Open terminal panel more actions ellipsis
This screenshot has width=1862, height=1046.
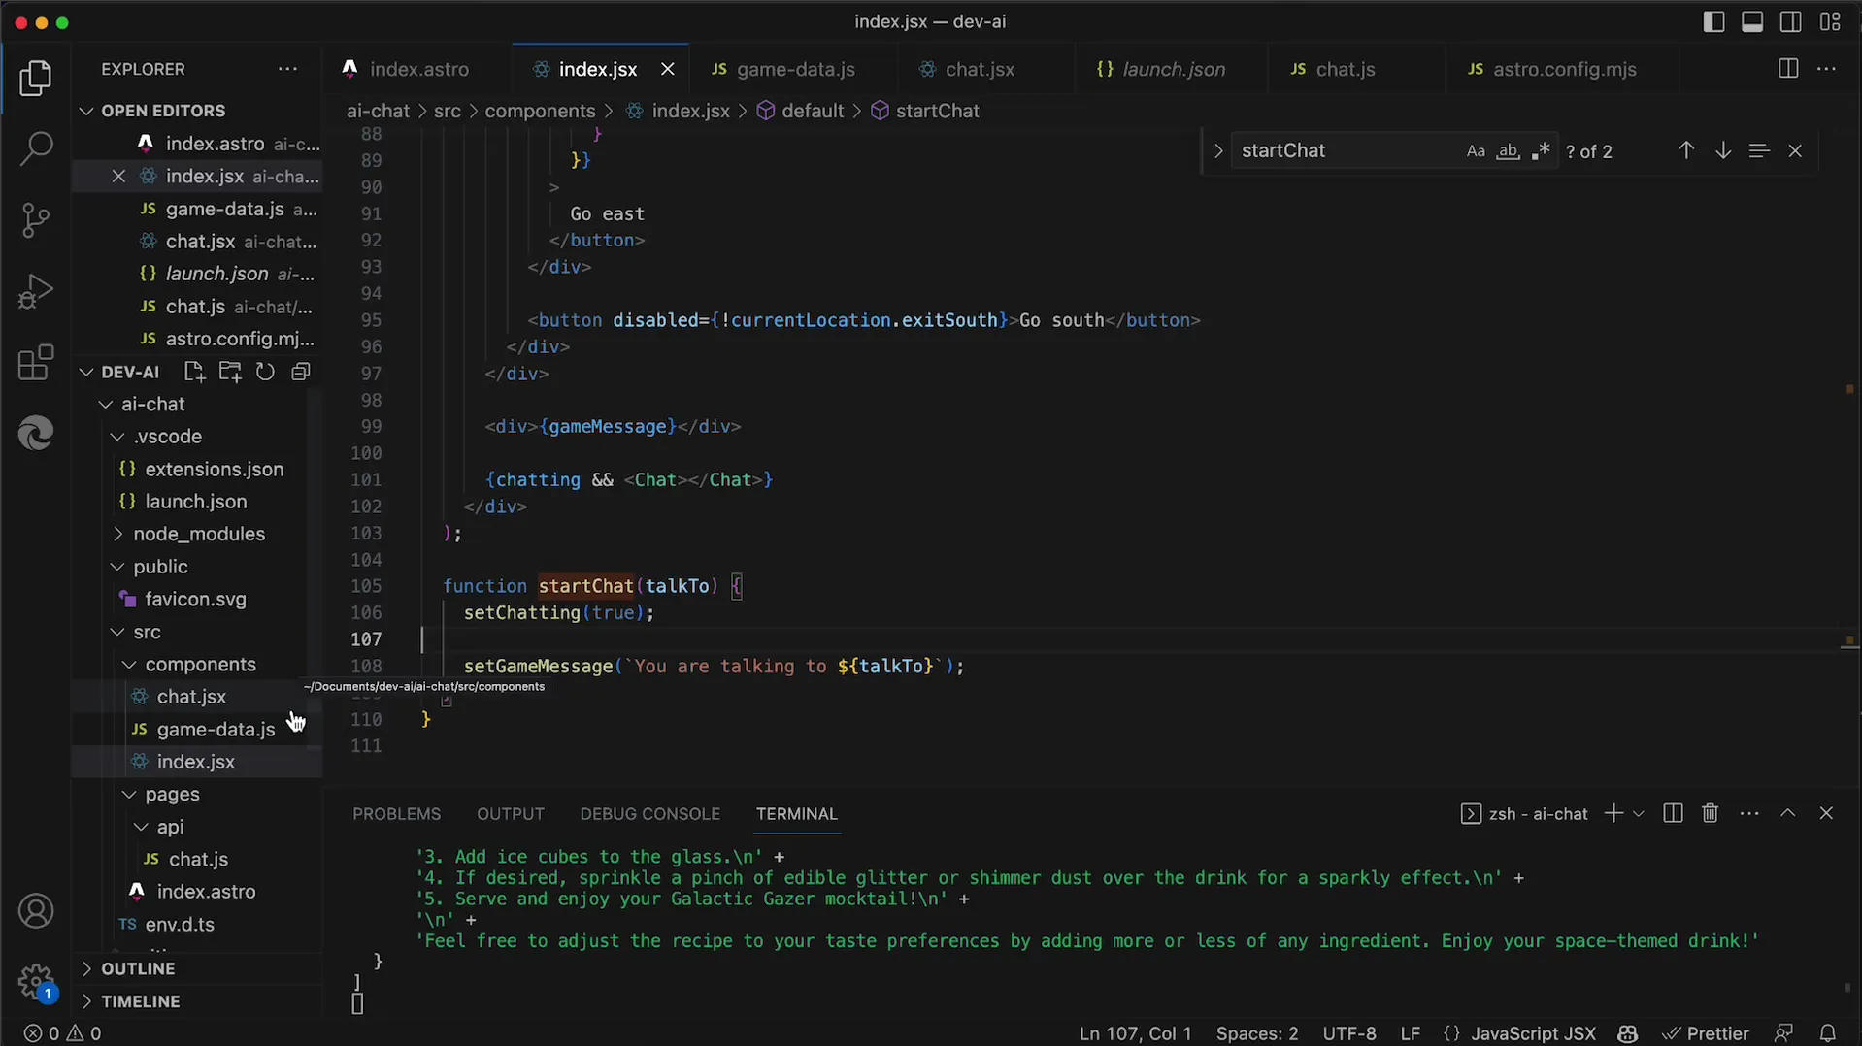[x=1749, y=813]
